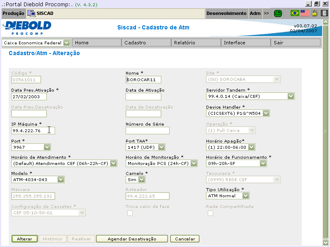Click the >> more tabs arrow
This screenshot has width=330, height=247.
click(x=266, y=13)
